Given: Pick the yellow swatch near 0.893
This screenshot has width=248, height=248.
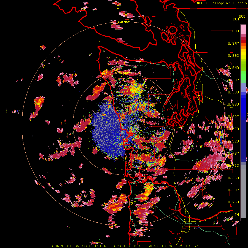Looking at the screenshot, I should [243, 54].
